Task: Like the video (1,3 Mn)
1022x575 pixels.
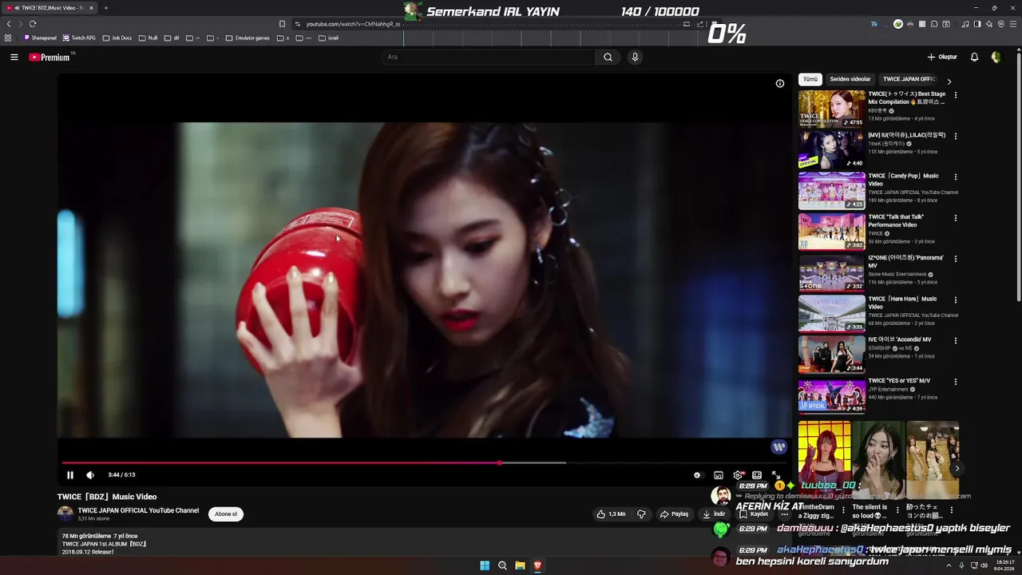Action: [x=611, y=514]
